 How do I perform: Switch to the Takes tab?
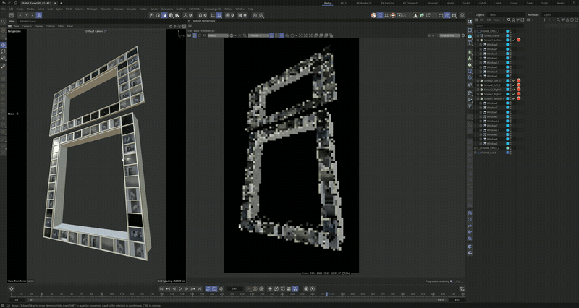click(x=492, y=14)
